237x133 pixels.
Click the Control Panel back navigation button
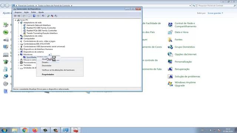[3, 6]
